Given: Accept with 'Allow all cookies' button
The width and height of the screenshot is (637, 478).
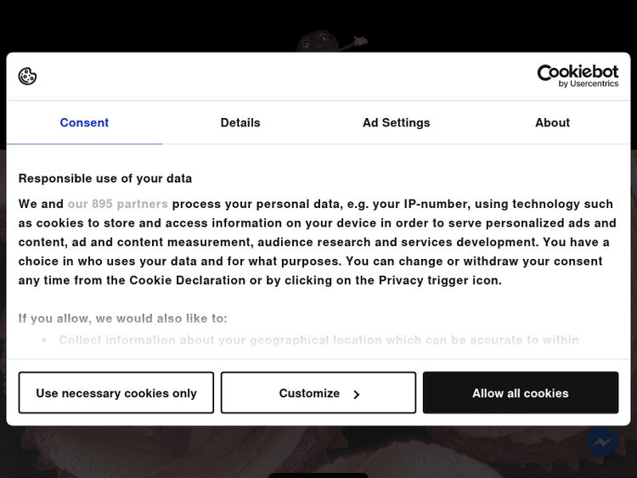Looking at the screenshot, I should click(520, 393).
